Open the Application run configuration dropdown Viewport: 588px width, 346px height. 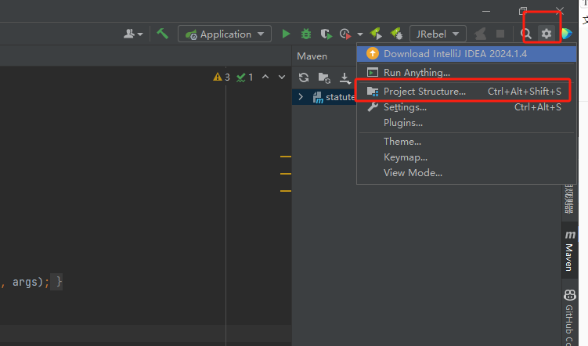tap(224, 34)
